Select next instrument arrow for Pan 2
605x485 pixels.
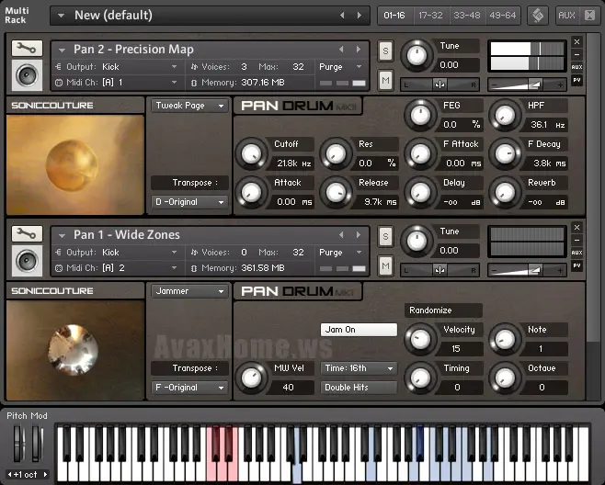tap(359, 50)
